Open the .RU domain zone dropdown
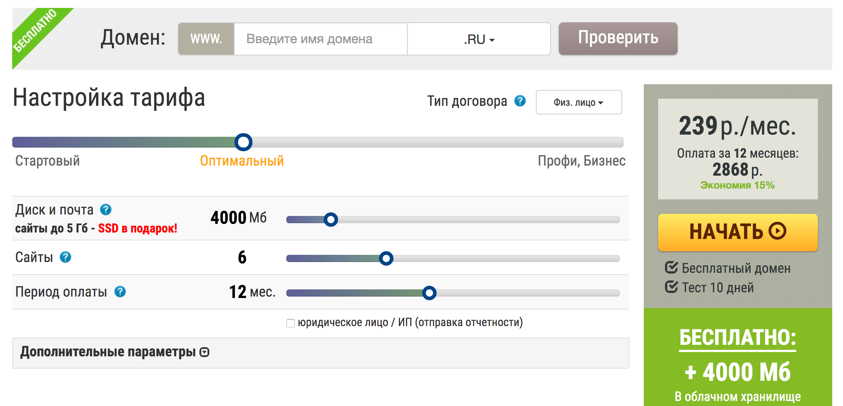This screenshot has width=843, height=406. pyautogui.click(x=479, y=39)
